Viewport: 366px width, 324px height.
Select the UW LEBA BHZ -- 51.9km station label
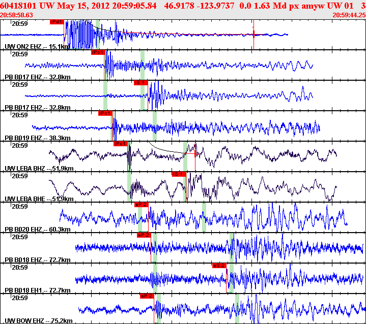(x=39, y=169)
